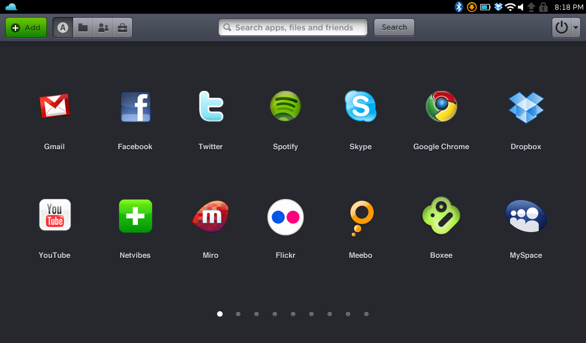Switch to the Files folder tab
This screenshot has width=586, height=343.
(83, 27)
